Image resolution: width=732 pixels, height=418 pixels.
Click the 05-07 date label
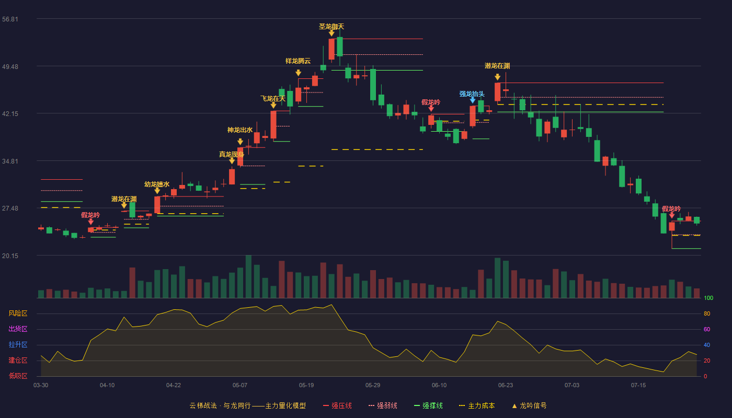coord(240,385)
